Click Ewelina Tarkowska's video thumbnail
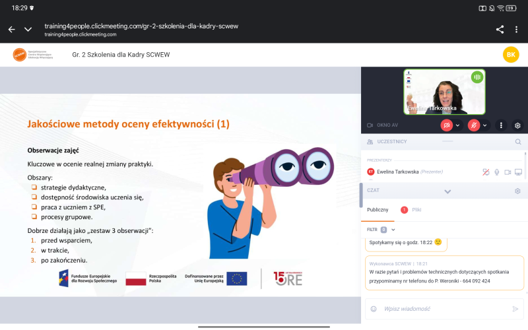Image resolution: width=528 pixels, height=330 pixels. click(444, 92)
